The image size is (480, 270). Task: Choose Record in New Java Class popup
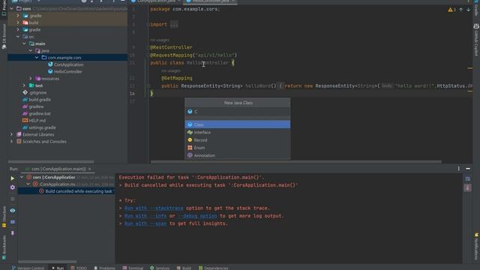click(x=238, y=140)
